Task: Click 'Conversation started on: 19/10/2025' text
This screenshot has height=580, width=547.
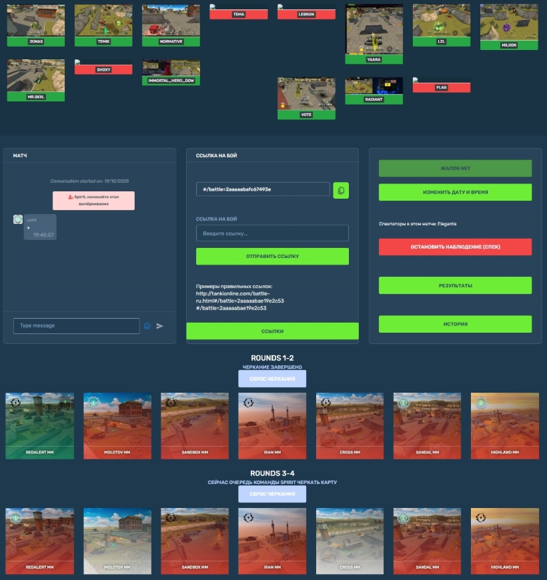Action: pos(89,181)
